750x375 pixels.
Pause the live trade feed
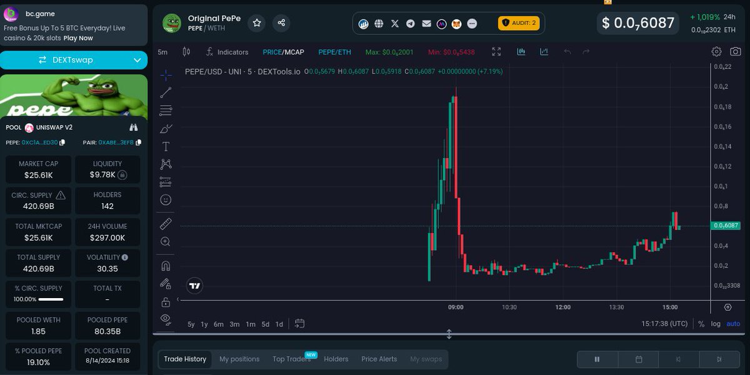[597, 359]
